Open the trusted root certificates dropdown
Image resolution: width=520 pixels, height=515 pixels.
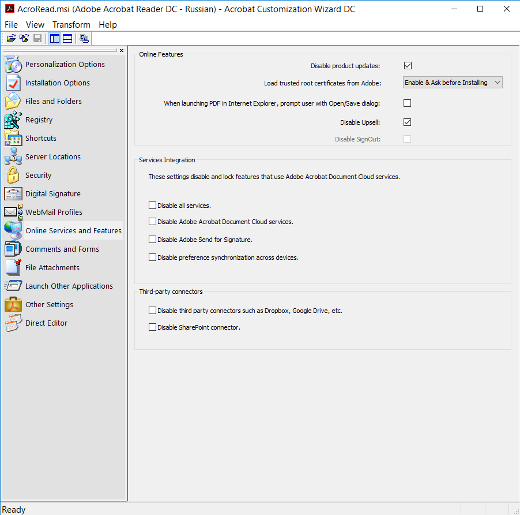click(x=453, y=83)
